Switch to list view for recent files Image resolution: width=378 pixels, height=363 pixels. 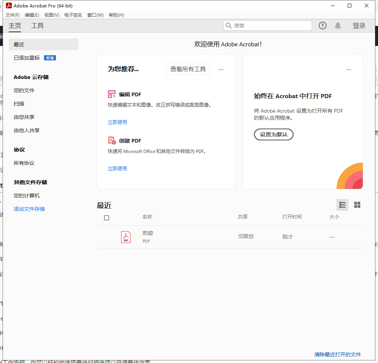(x=342, y=205)
